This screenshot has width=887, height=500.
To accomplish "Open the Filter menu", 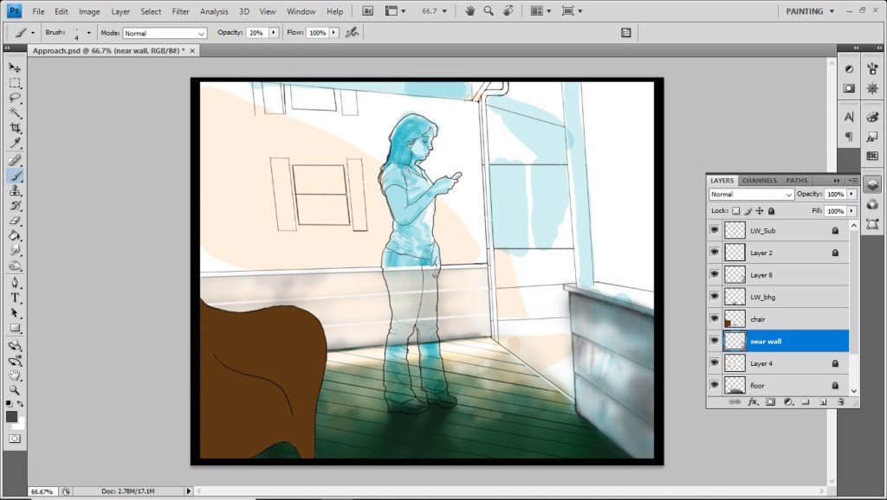I will pos(180,11).
